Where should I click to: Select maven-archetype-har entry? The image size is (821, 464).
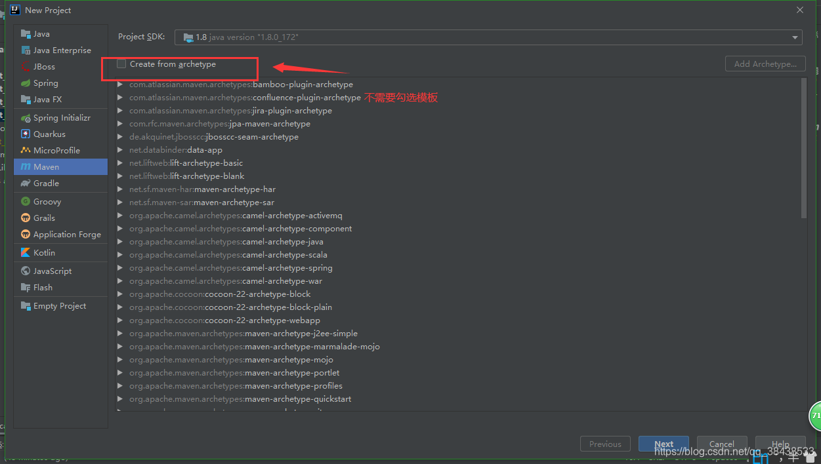[x=202, y=189]
